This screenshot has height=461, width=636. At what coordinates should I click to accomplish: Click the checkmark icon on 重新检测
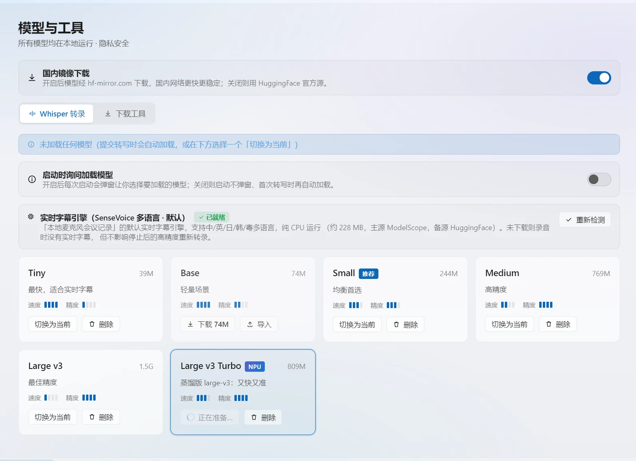pos(569,220)
